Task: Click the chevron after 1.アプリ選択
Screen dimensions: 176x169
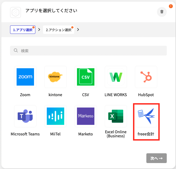Action: pos(39,30)
